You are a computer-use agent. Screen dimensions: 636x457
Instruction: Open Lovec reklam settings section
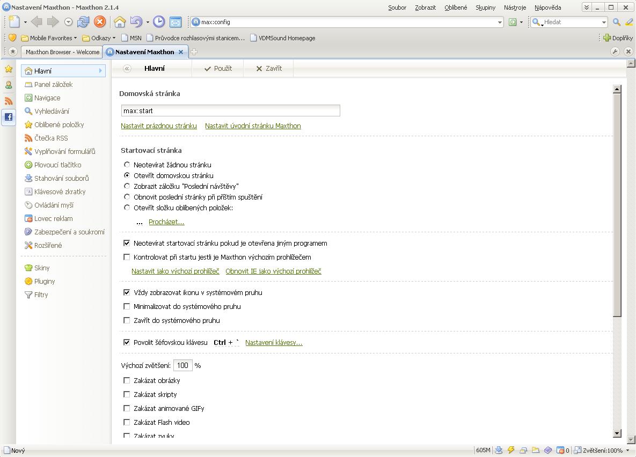click(53, 218)
